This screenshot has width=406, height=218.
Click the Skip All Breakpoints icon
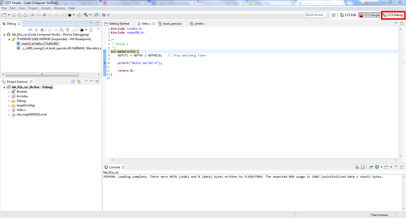click(x=96, y=15)
